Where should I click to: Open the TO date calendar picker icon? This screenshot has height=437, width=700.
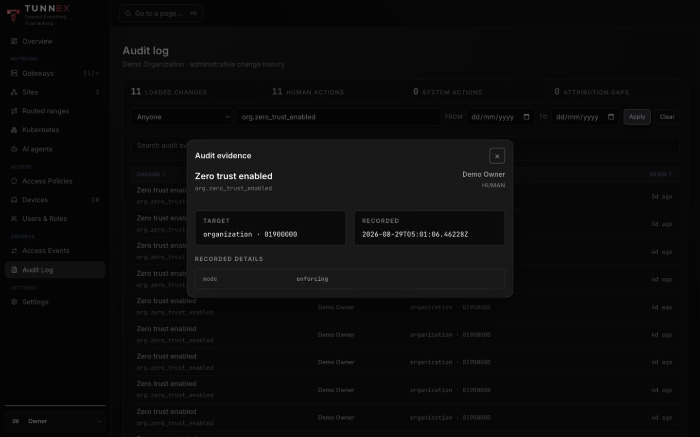click(x=611, y=117)
